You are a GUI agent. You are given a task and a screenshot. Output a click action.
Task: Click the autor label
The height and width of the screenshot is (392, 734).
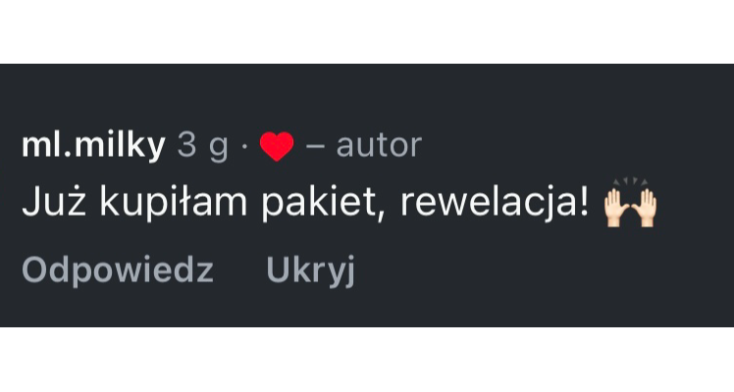pyautogui.click(x=379, y=145)
